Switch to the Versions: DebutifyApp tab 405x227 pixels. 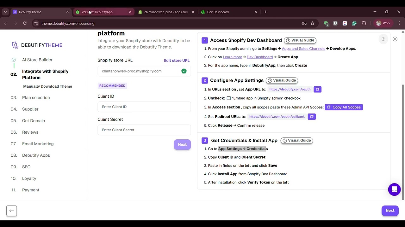click(x=104, y=12)
